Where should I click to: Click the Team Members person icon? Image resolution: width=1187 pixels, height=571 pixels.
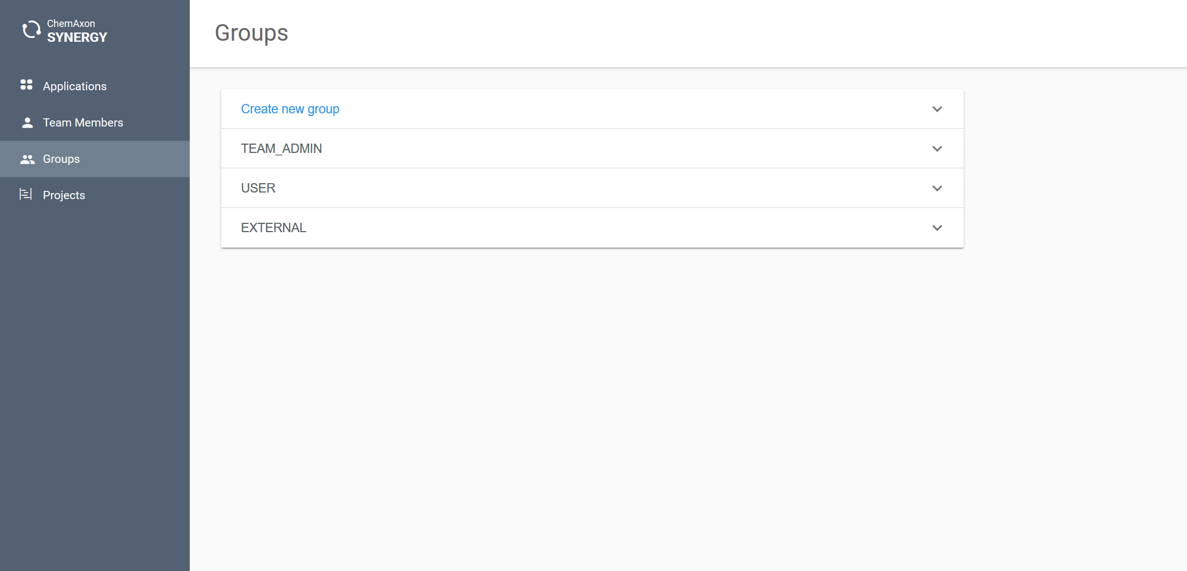click(27, 123)
